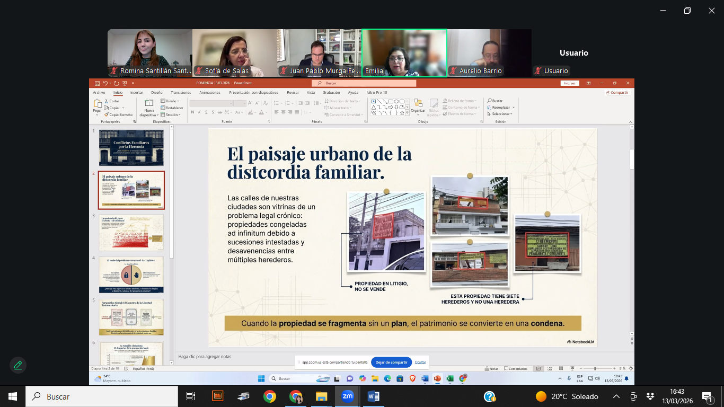Image resolution: width=724 pixels, height=407 pixels.
Task: Toggle the Comentarios pane in status bar
Action: tap(516, 368)
